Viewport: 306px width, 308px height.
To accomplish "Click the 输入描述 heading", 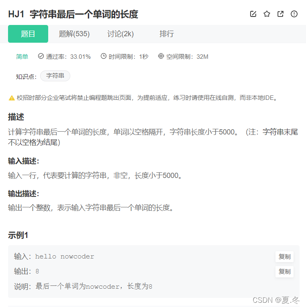I will click(x=24, y=161).
